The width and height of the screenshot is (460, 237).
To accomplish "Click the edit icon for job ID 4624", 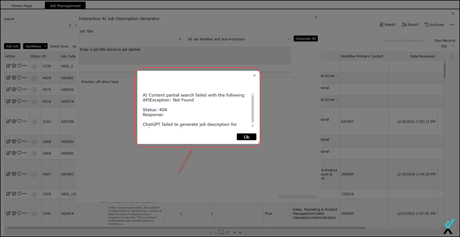I will click(x=8, y=77).
